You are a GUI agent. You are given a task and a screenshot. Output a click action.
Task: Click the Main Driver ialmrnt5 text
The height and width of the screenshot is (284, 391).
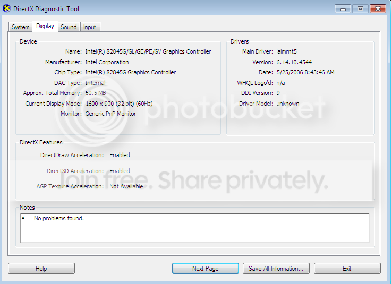point(286,51)
